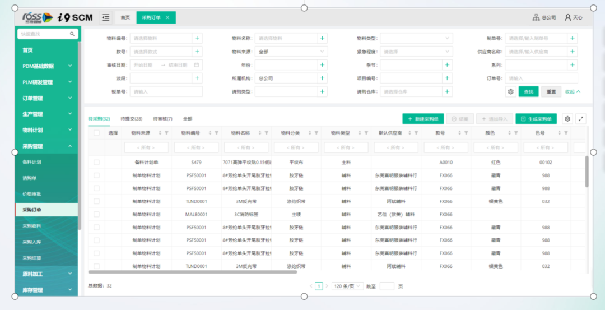The width and height of the screenshot is (605, 310).
Task: Open the calendar icon in 审核日期 range
Action: [196, 65]
